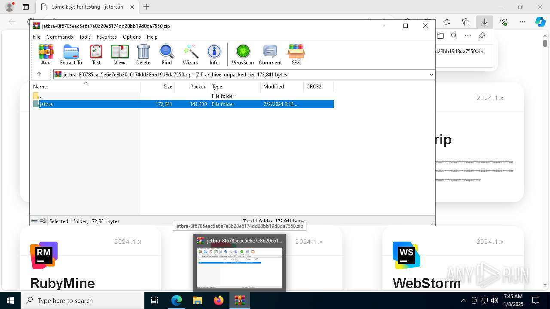Click the WinRAR taskbar icon
550x309 pixels.
pyautogui.click(x=240, y=300)
